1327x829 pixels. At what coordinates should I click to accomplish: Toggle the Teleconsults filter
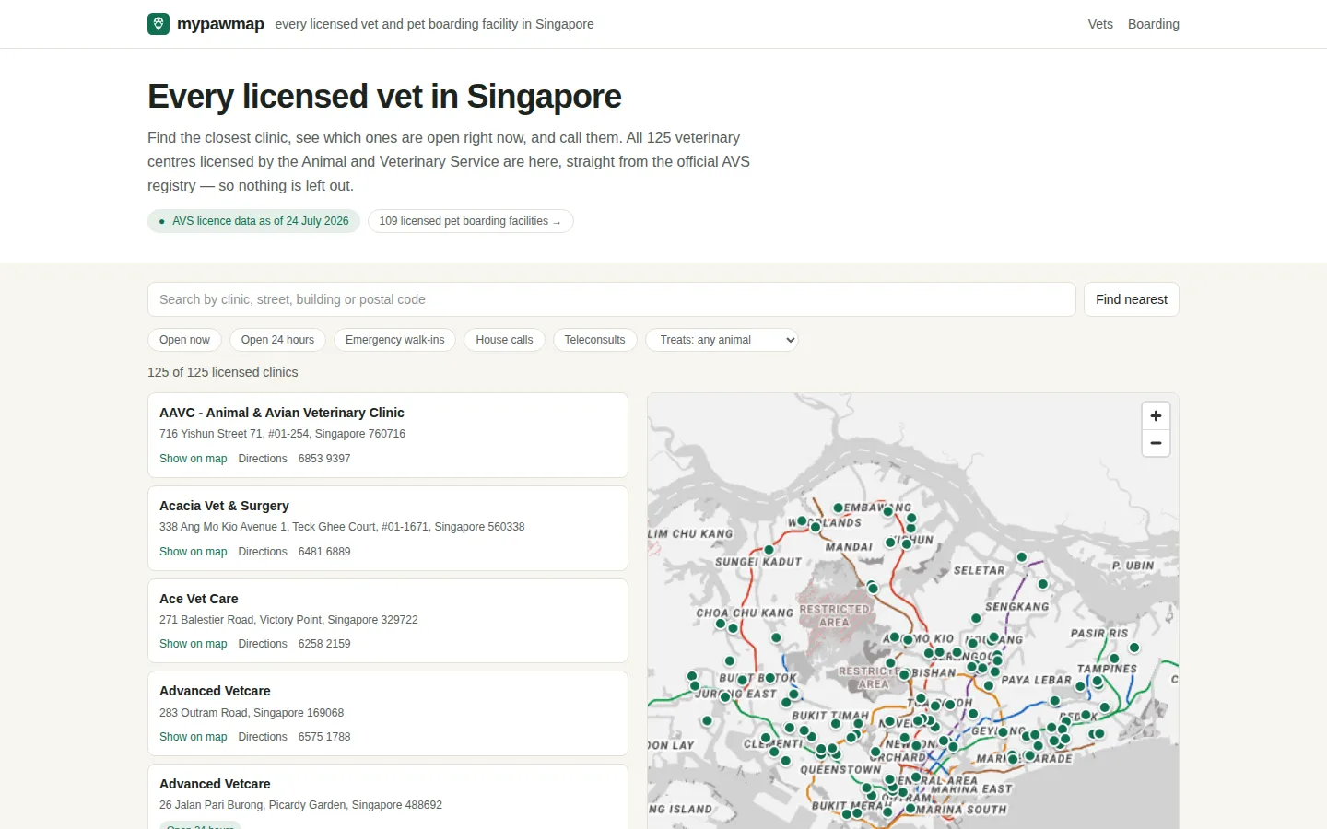tap(594, 340)
